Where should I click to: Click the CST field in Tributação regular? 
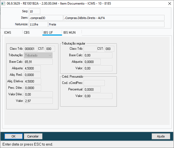click(109, 49)
